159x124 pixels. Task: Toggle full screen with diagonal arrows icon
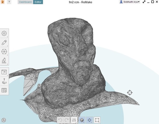pos(144,2)
